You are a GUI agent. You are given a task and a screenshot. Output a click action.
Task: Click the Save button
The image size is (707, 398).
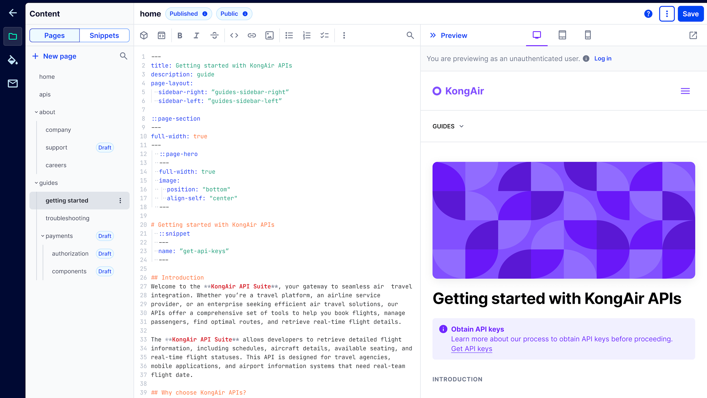[690, 14]
